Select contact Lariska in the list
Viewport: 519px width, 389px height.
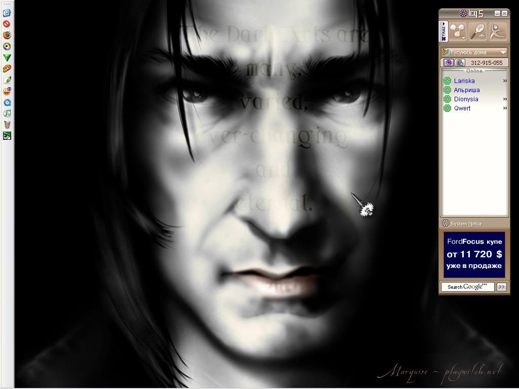464,81
